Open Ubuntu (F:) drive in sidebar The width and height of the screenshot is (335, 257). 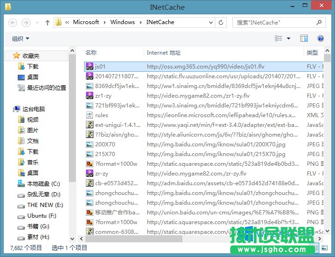click(42, 216)
